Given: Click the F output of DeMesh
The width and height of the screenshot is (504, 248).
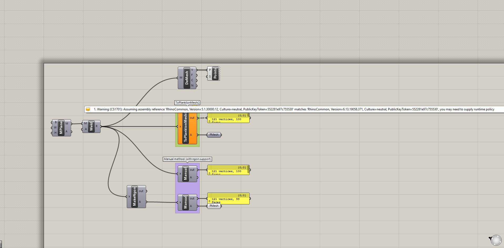Looking at the screenshot, I should click(192, 75).
